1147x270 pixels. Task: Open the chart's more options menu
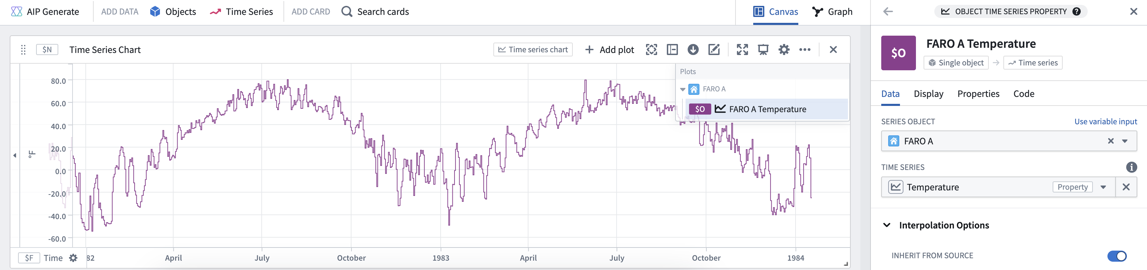805,50
